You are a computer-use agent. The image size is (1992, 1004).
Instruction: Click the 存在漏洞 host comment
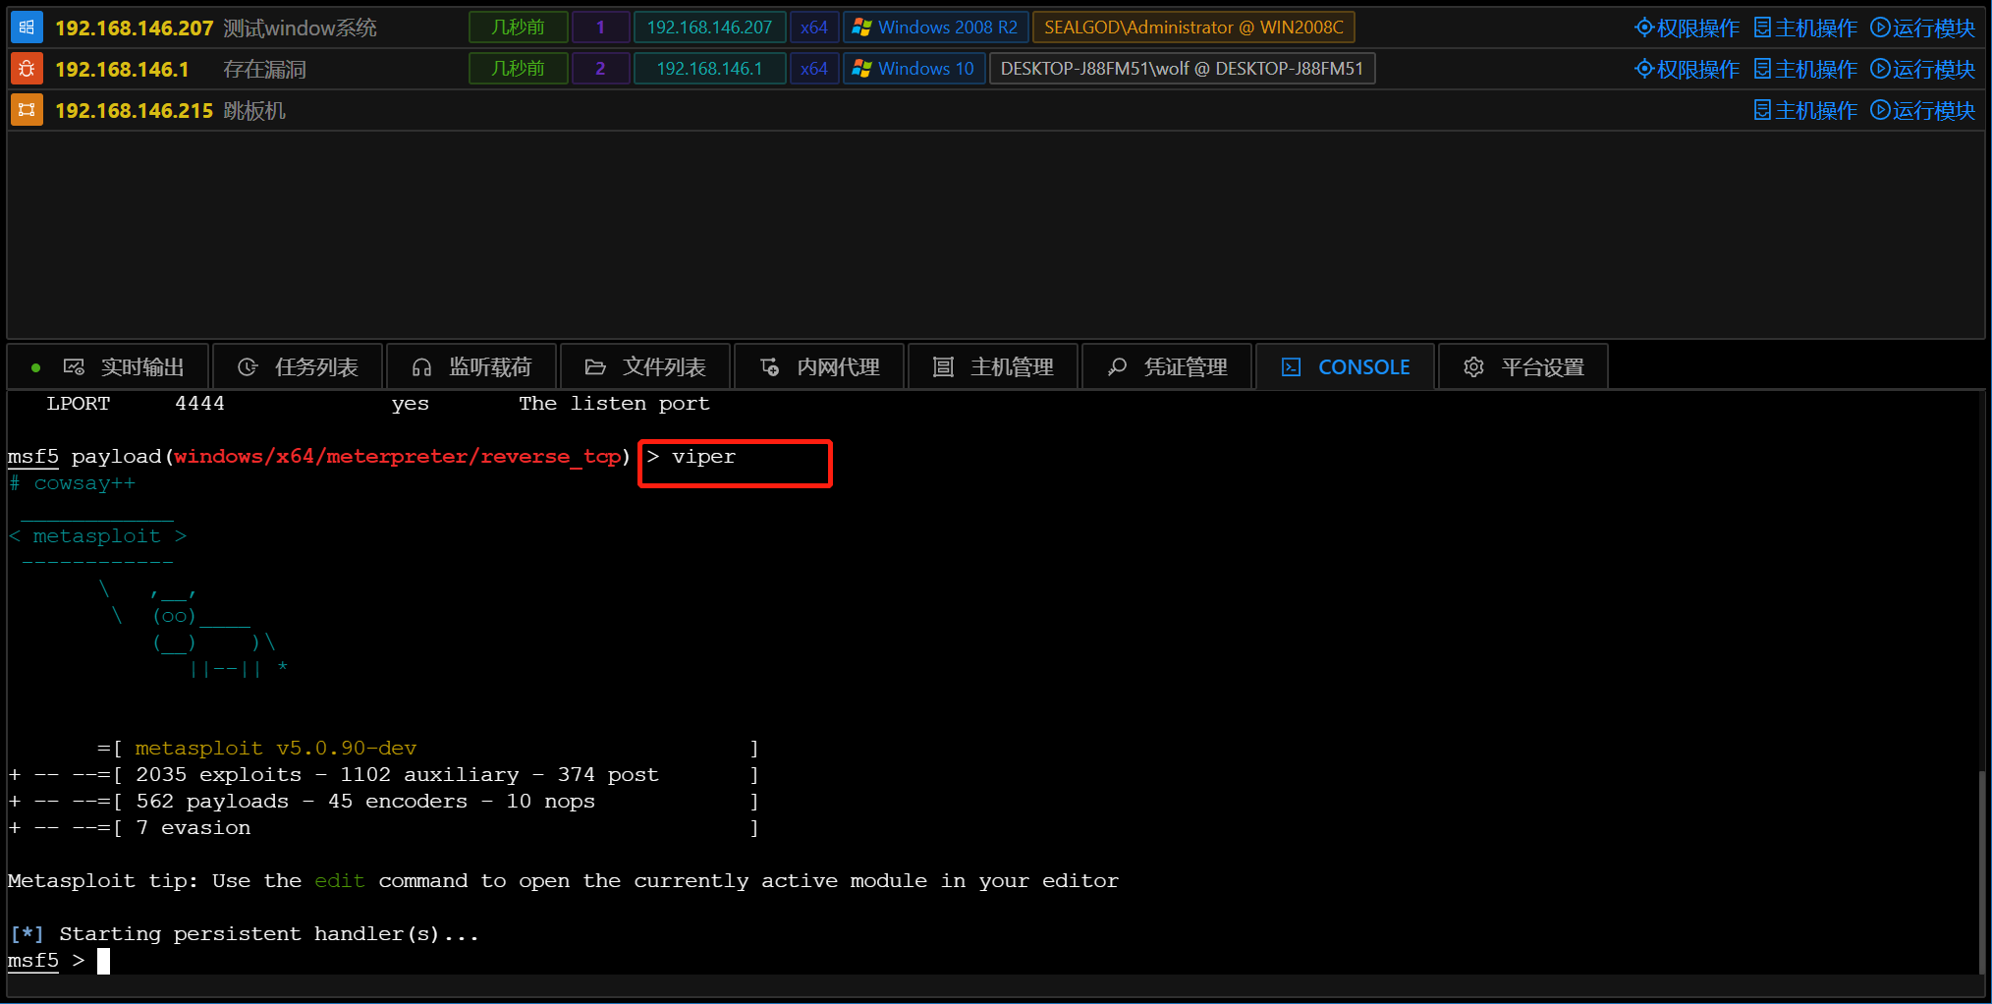[264, 70]
